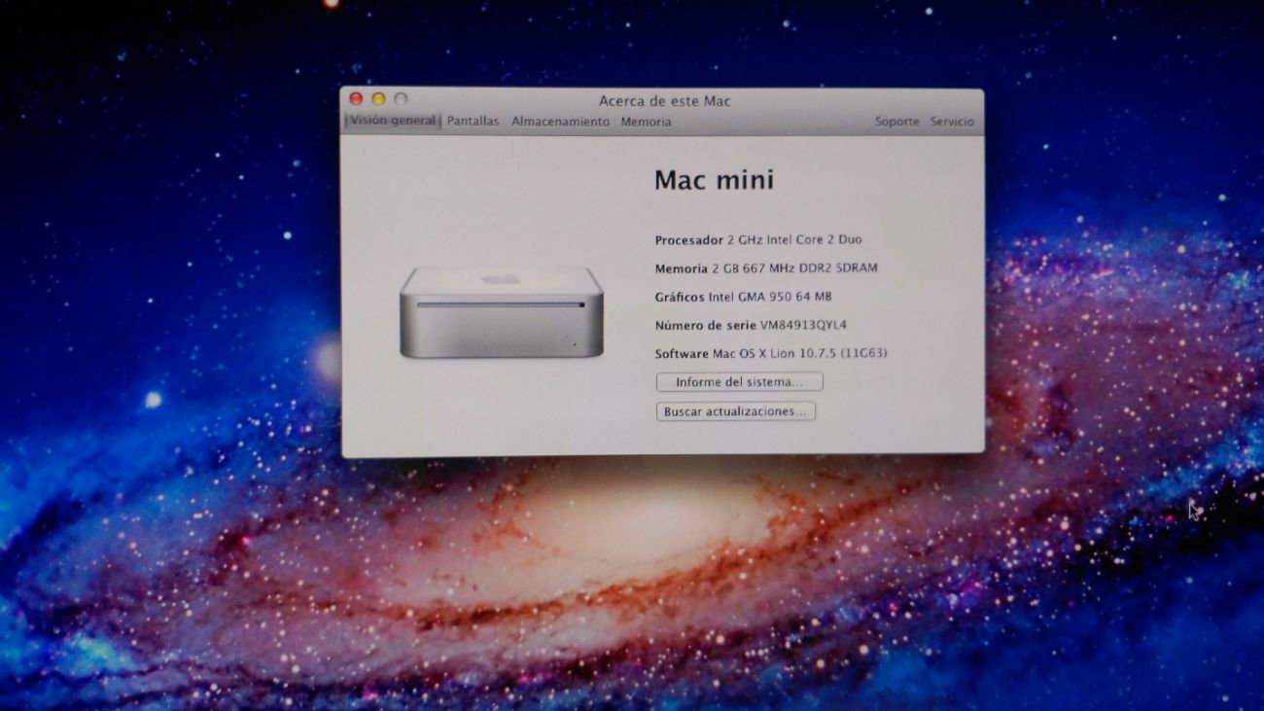Viewport: 1264px width, 711px height.
Task: Click the Buscar actualizaciones button
Action: tap(735, 411)
